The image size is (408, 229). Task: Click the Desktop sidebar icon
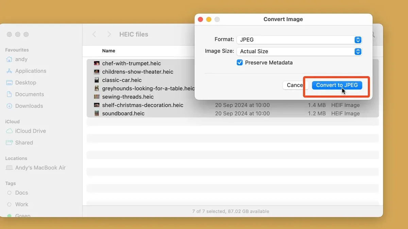(x=9, y=82)
